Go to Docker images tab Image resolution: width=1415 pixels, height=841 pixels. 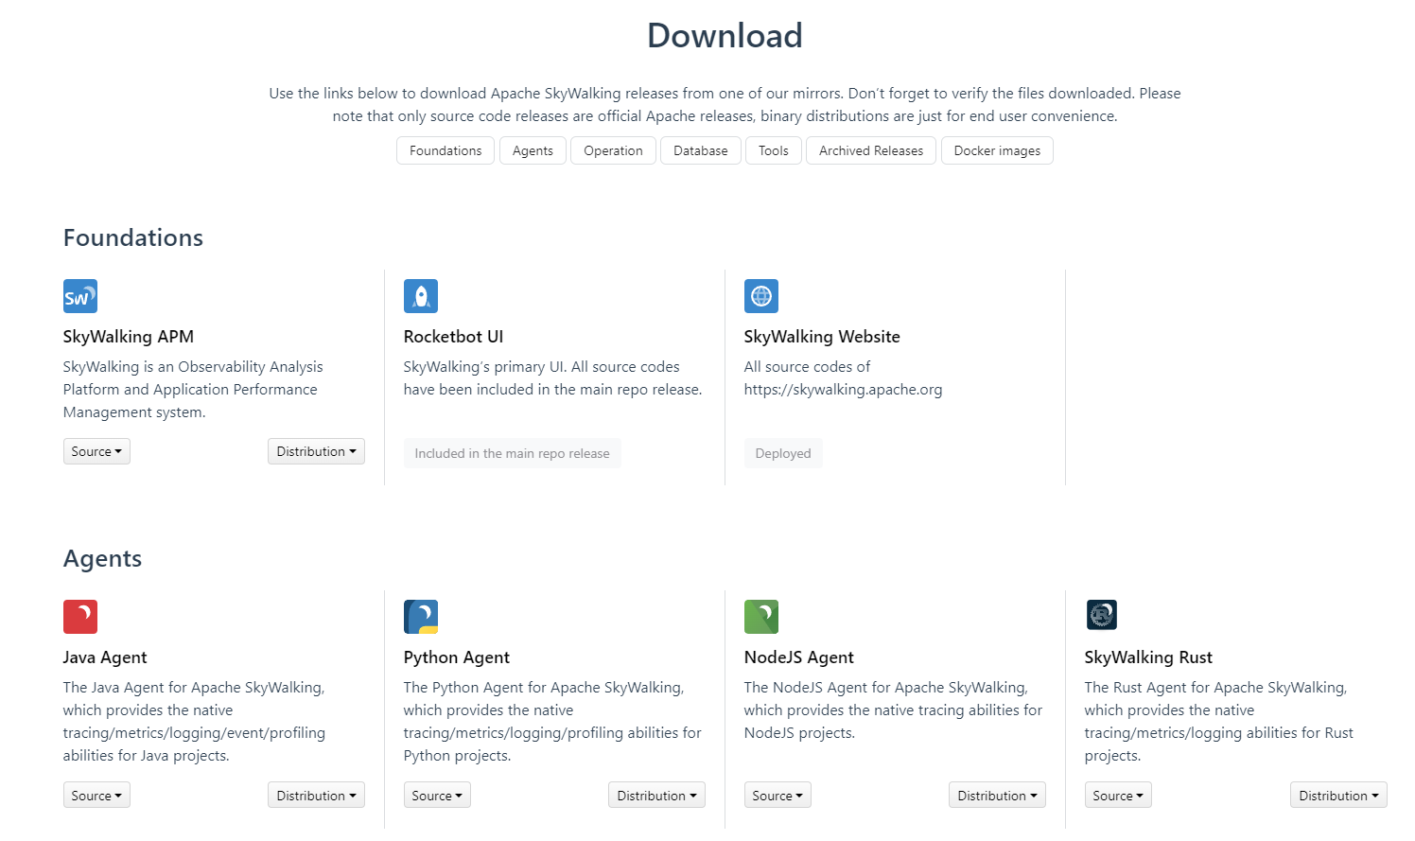997,150
